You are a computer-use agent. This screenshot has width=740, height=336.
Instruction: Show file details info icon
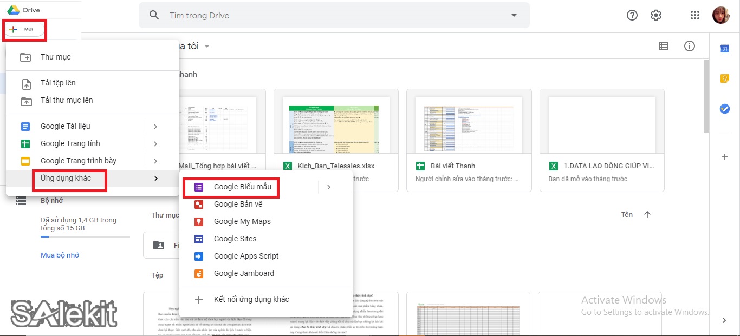[x=690, y=46]
